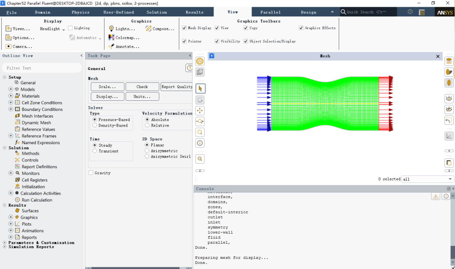Click the layout icon next to ANSYS logo
Viewport: 455px width, 269px height.
click(x=422, y=12)
